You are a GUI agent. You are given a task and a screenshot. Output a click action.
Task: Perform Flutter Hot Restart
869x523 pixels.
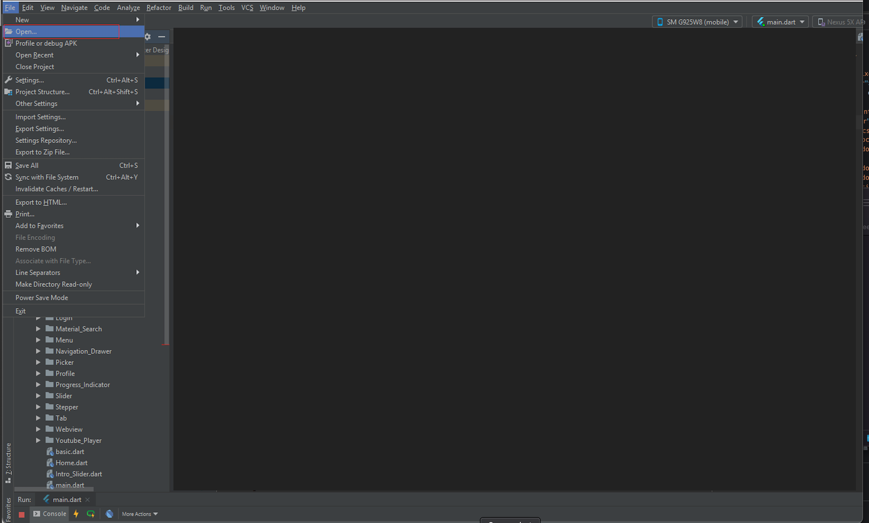(91, 514)
